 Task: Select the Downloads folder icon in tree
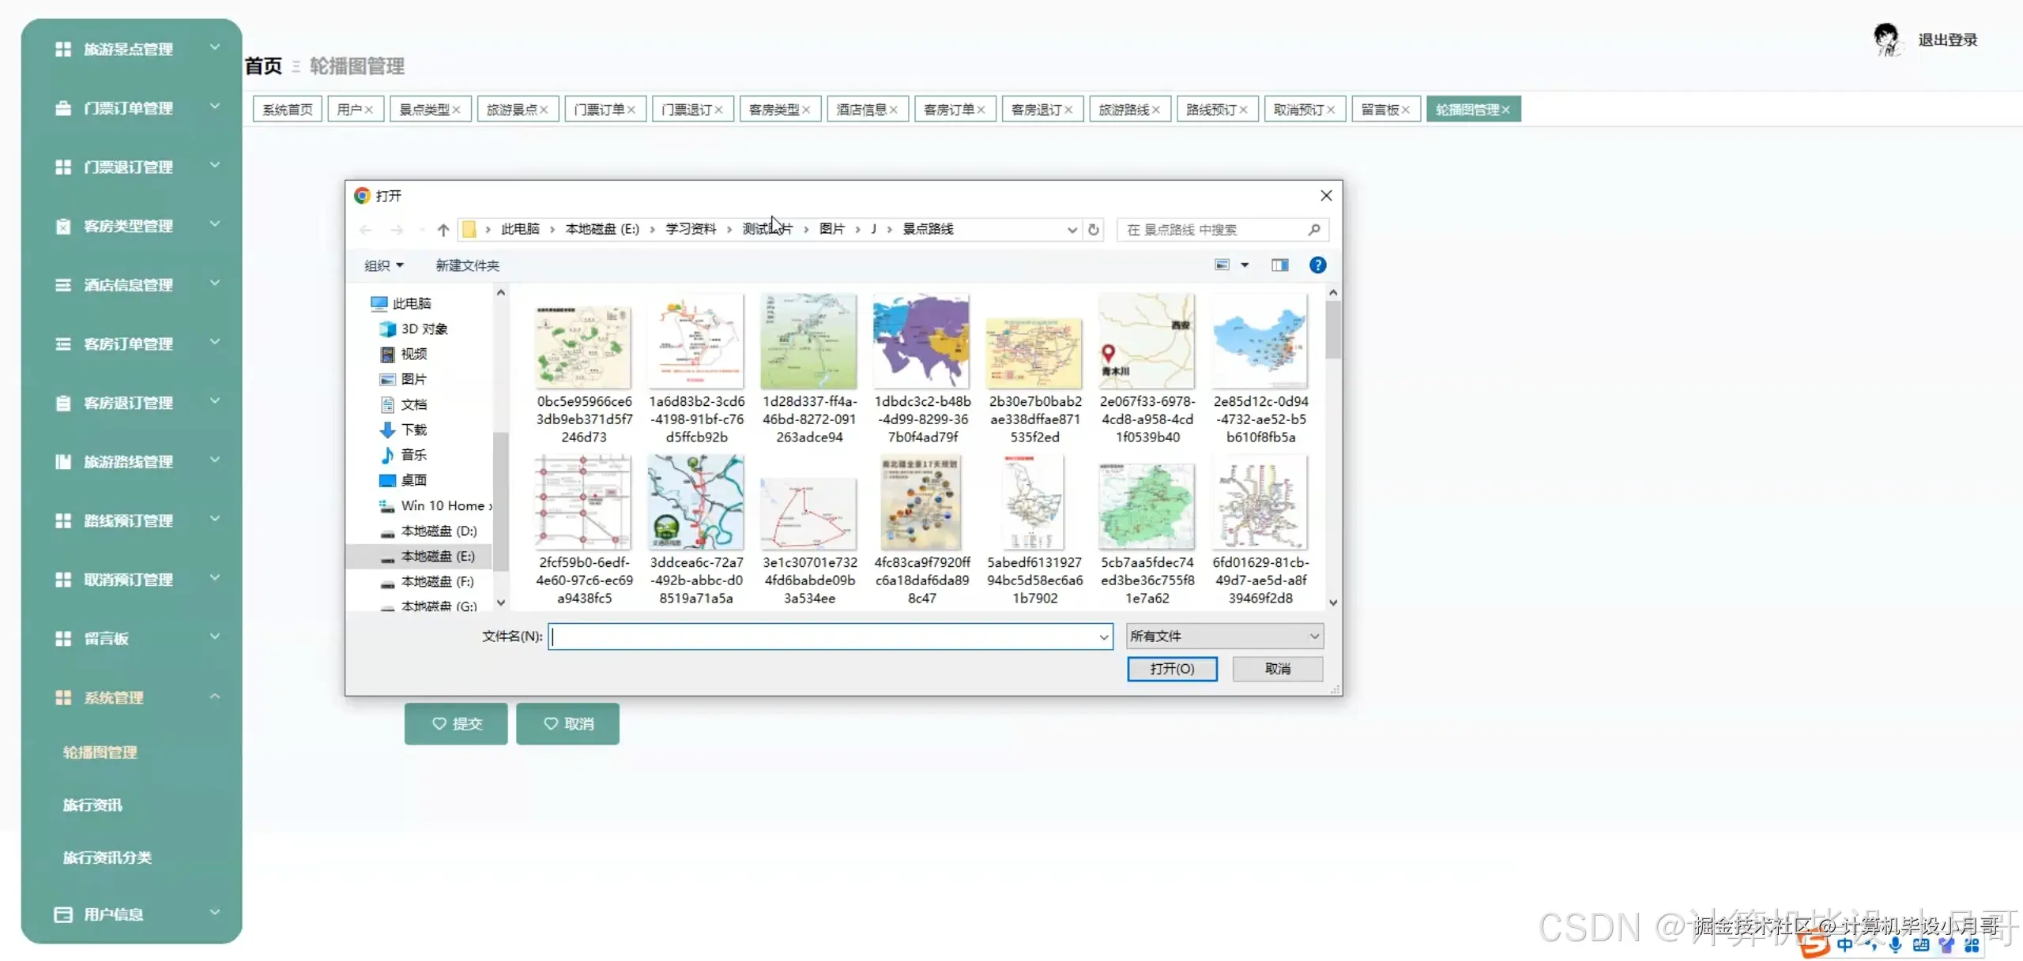click(387, 430)
